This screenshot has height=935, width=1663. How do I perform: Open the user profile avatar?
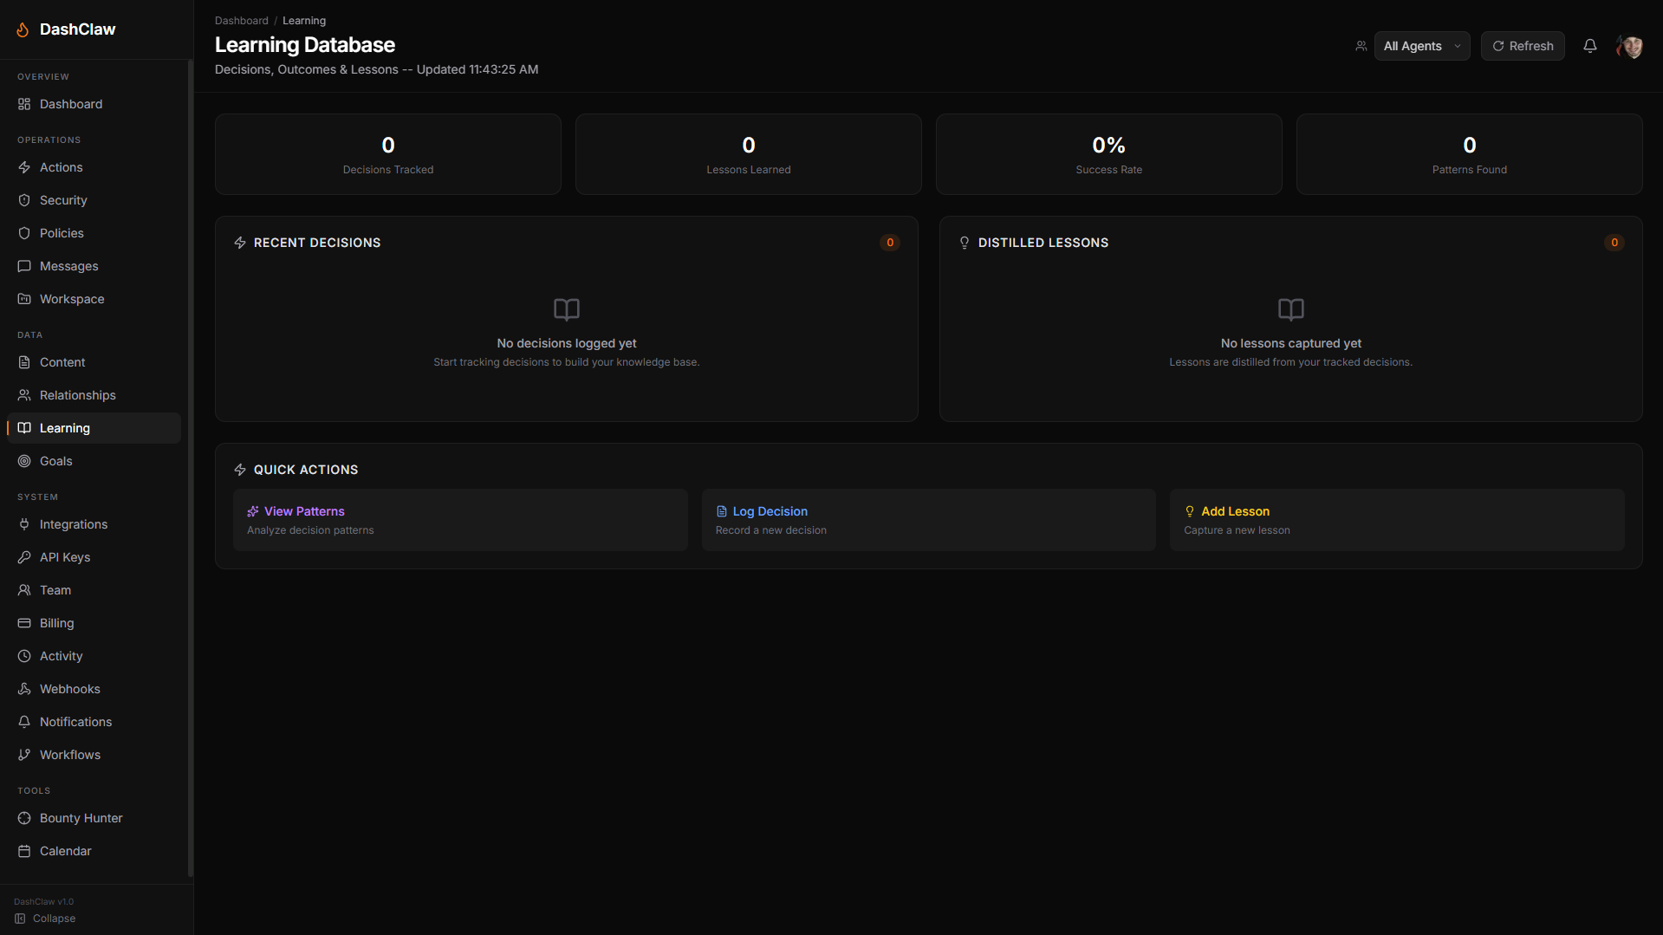pos(1629,46)
